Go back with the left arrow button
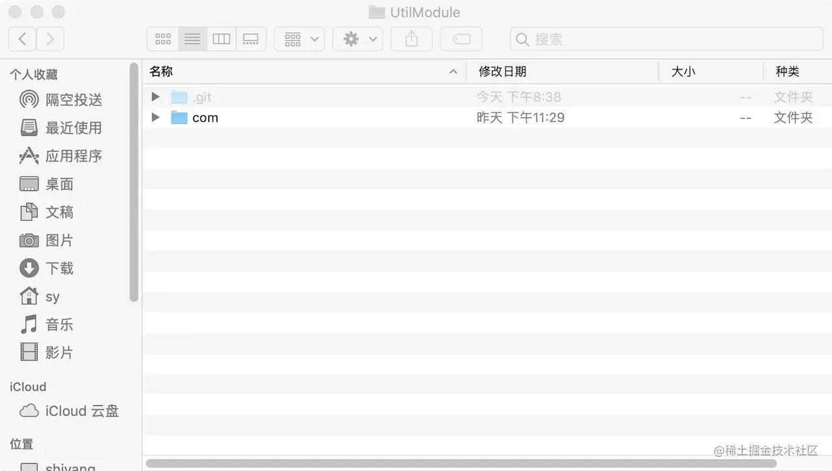The height and width of the screenshot is (471, 832). [x=22, y=39]
